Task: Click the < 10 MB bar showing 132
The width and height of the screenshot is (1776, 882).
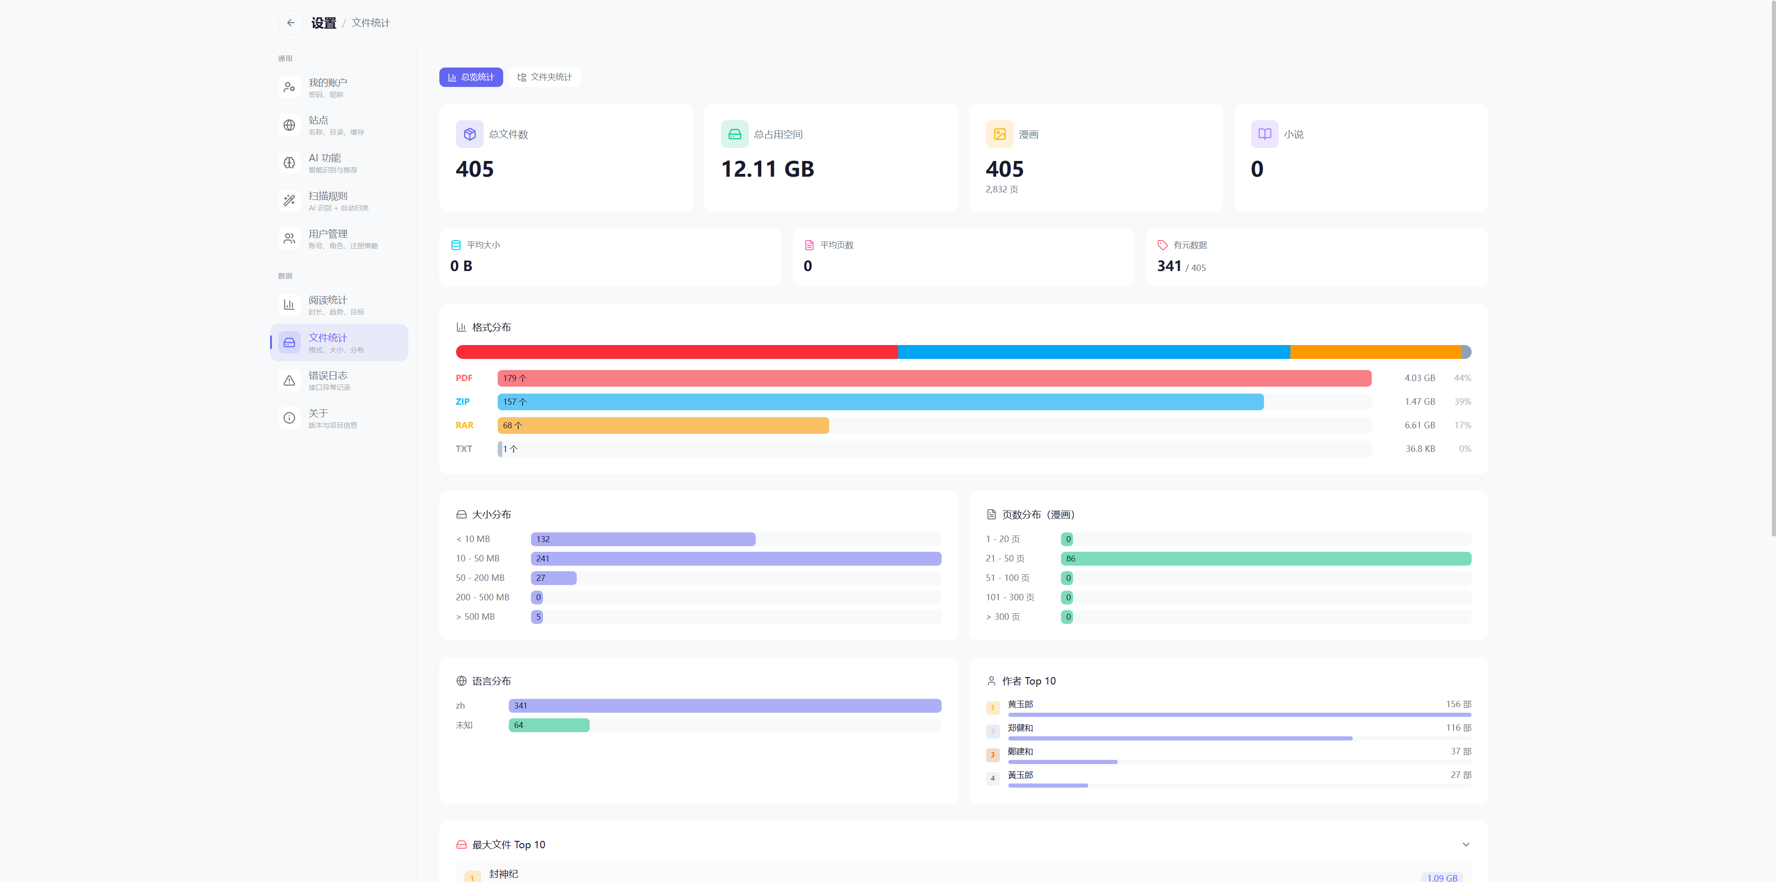Action: tap(643, 539)
